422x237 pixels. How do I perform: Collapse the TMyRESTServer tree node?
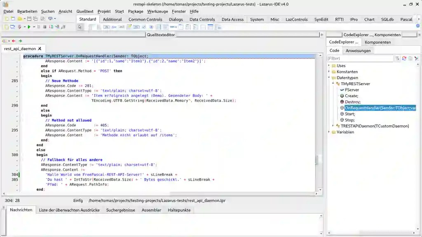tap(333, 84)
